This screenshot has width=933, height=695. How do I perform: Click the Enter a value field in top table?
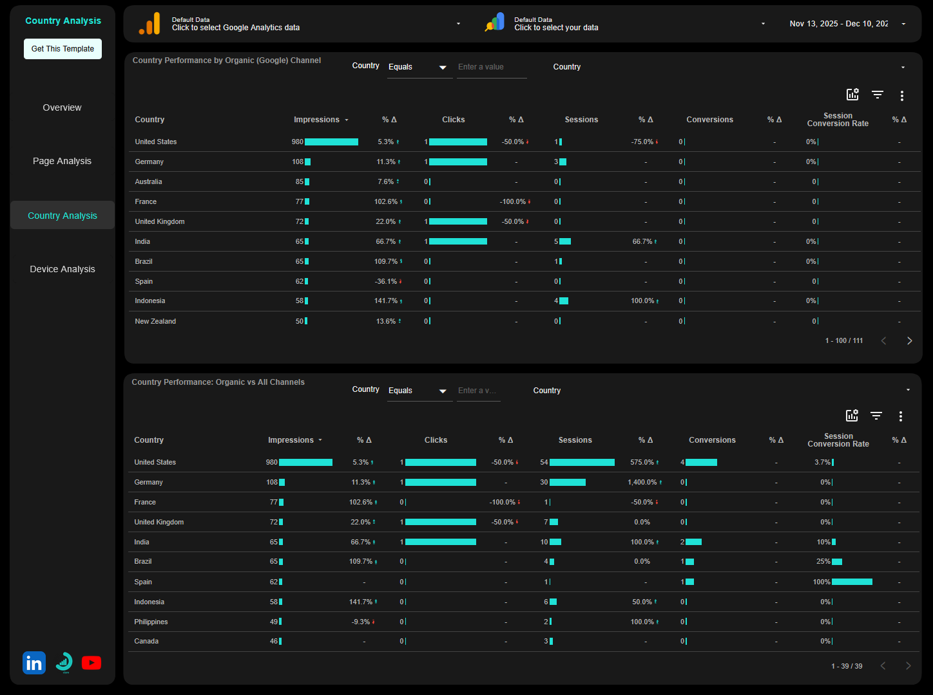pyautogui.click(x=491, y=67)
